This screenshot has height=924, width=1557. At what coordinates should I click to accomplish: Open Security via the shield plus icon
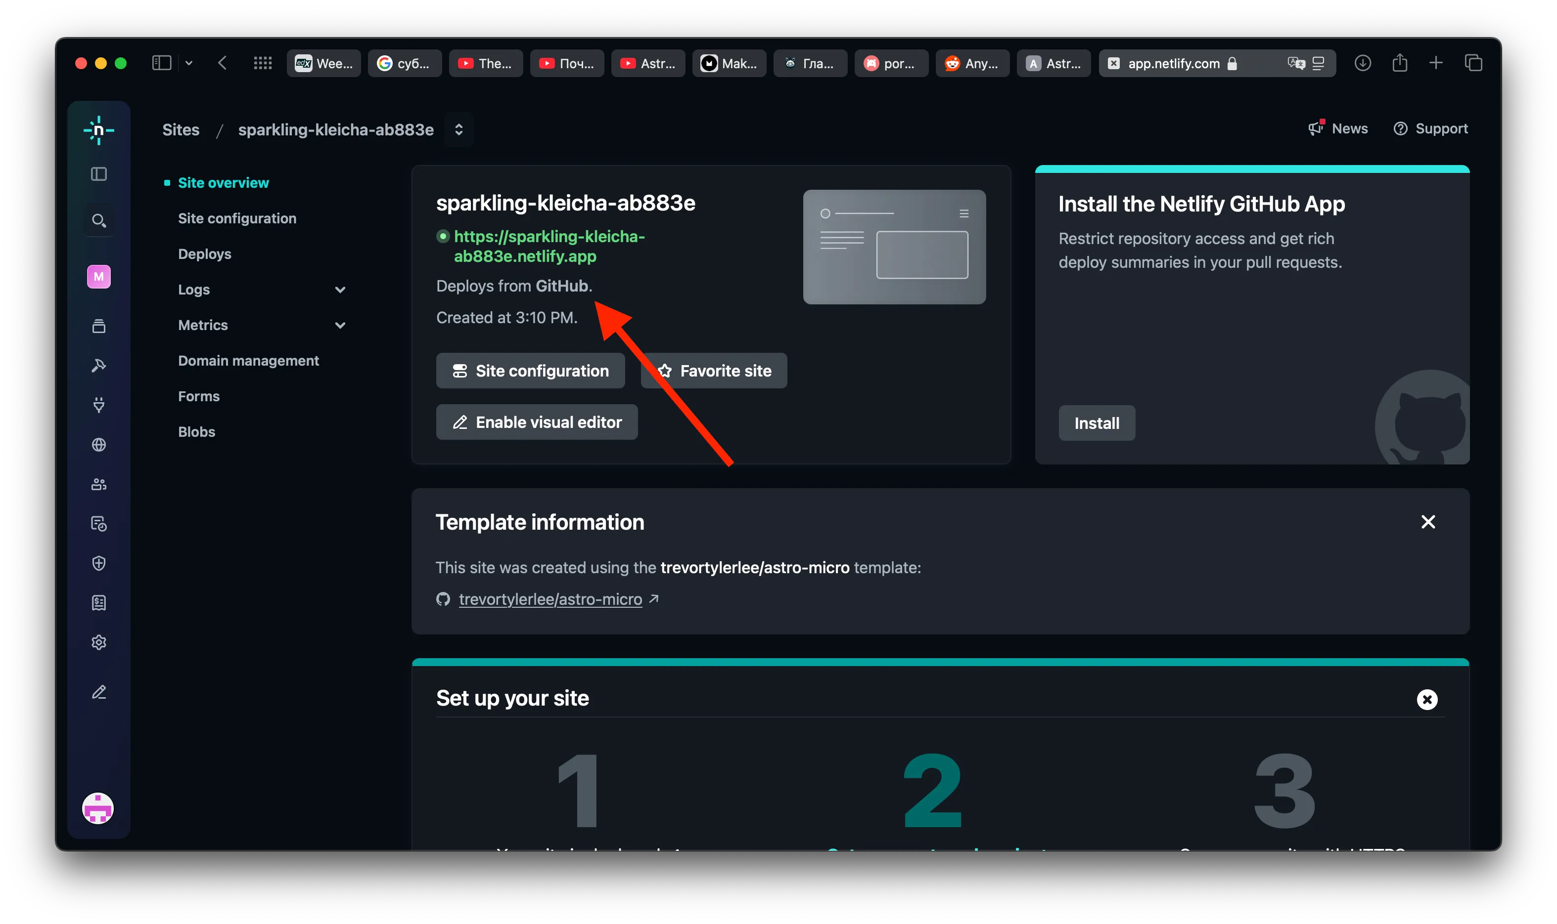tap(98, 563)
